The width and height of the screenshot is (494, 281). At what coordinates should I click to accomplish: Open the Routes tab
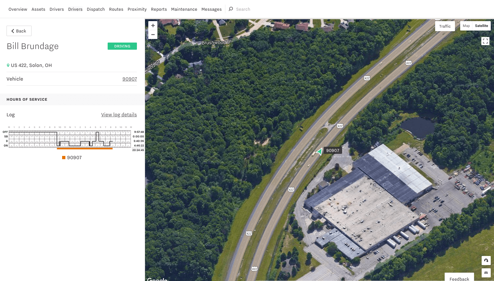(116, 9)
